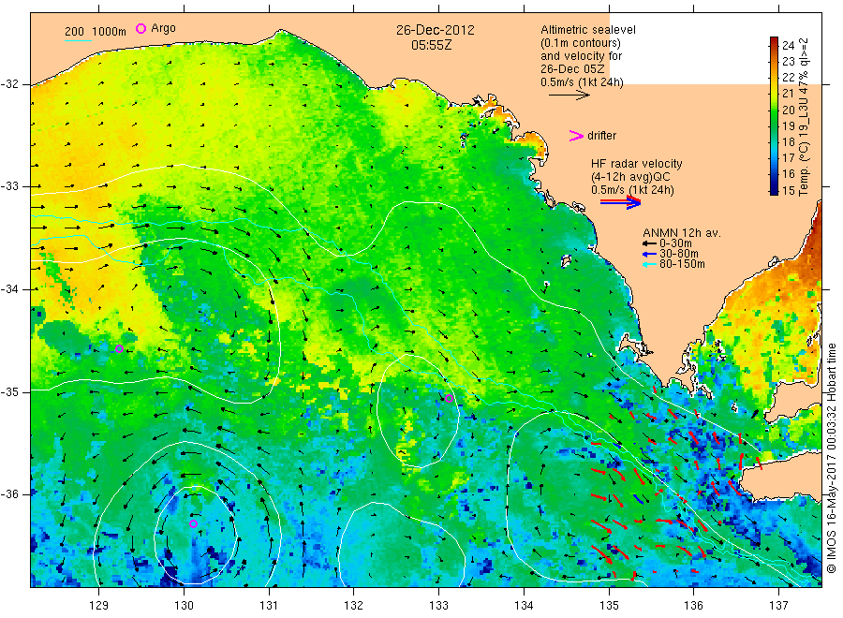Click the color bar value 15
The image size is (843, 618).
[788, 190]
